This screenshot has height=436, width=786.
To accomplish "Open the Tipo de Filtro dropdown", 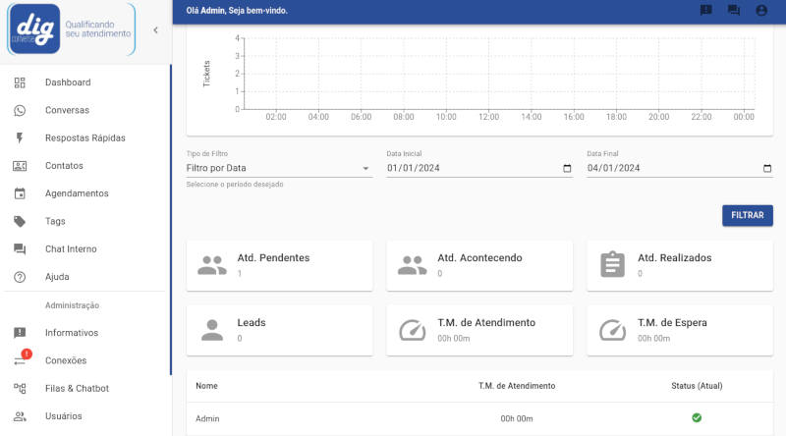I will point(279,168).
